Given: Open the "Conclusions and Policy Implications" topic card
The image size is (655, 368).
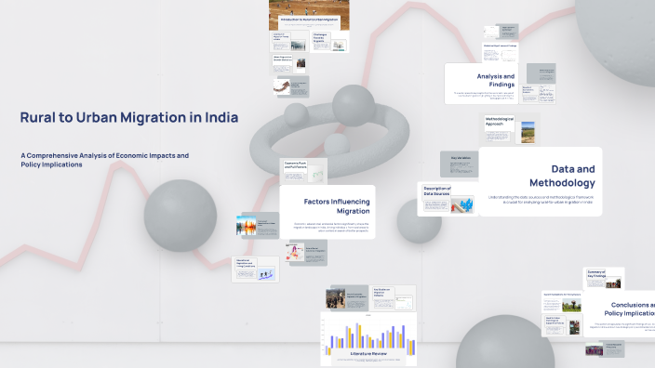Looking at the screenshot, I should pos(619,314).
